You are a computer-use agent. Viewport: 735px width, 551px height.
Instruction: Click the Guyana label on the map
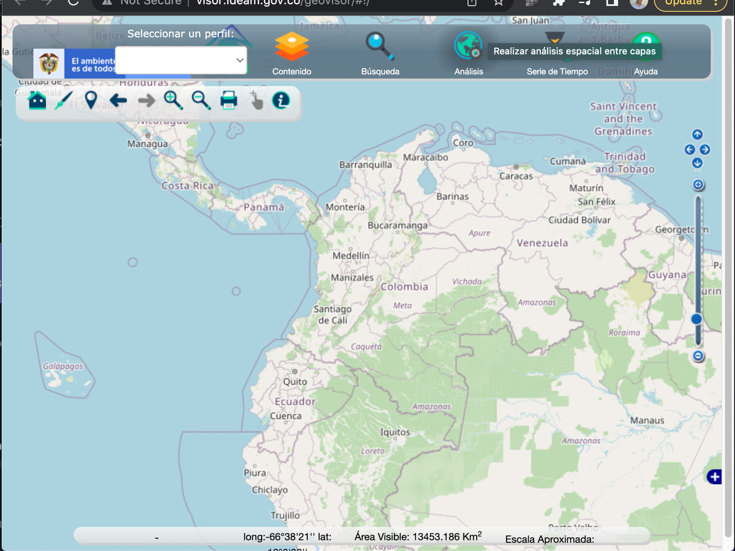pos(667,275)
